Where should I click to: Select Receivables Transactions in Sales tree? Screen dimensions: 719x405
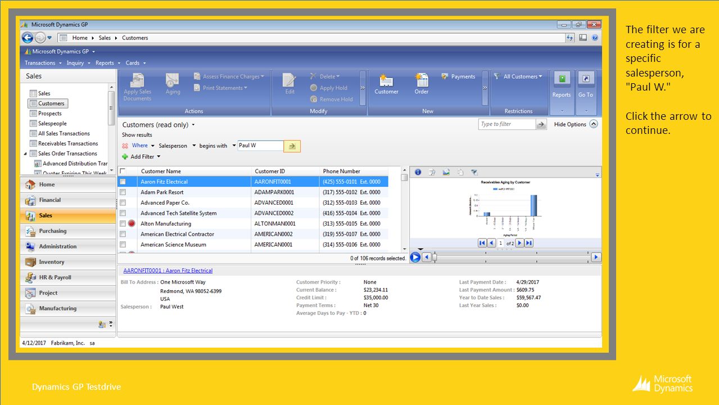68,143
